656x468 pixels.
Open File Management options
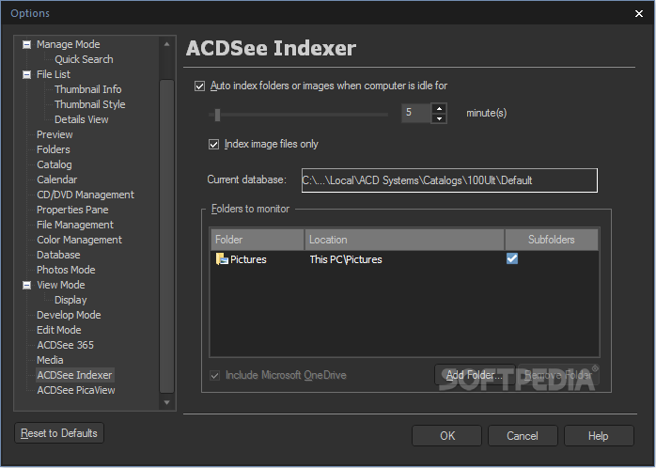click(75, 225)
